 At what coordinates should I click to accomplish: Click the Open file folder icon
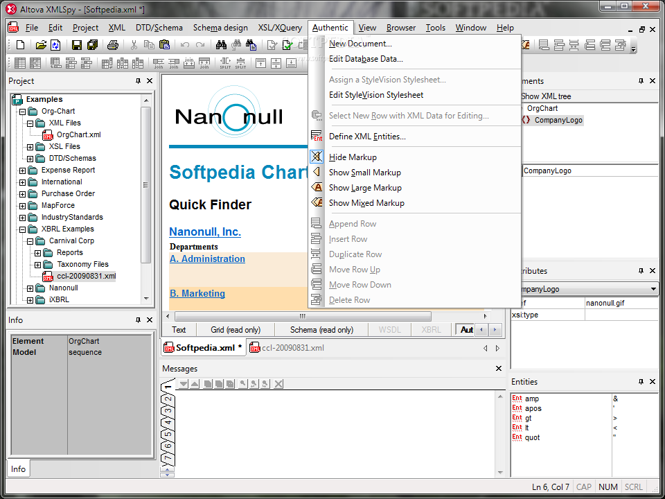pyautogui.click(x=41, y=45)
